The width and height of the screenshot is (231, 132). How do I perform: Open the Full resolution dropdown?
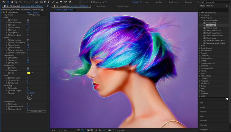pos(69,130)
